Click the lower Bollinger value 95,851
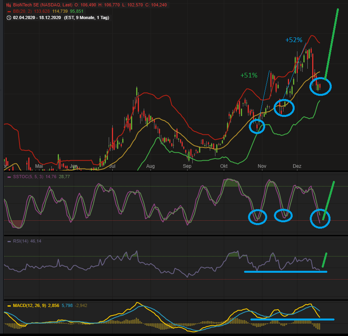The width and height of the screenshot is (348, 336). [76, 11]
